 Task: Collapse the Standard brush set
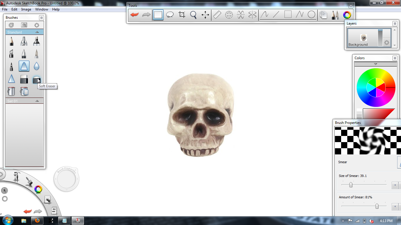pos(37,32)
